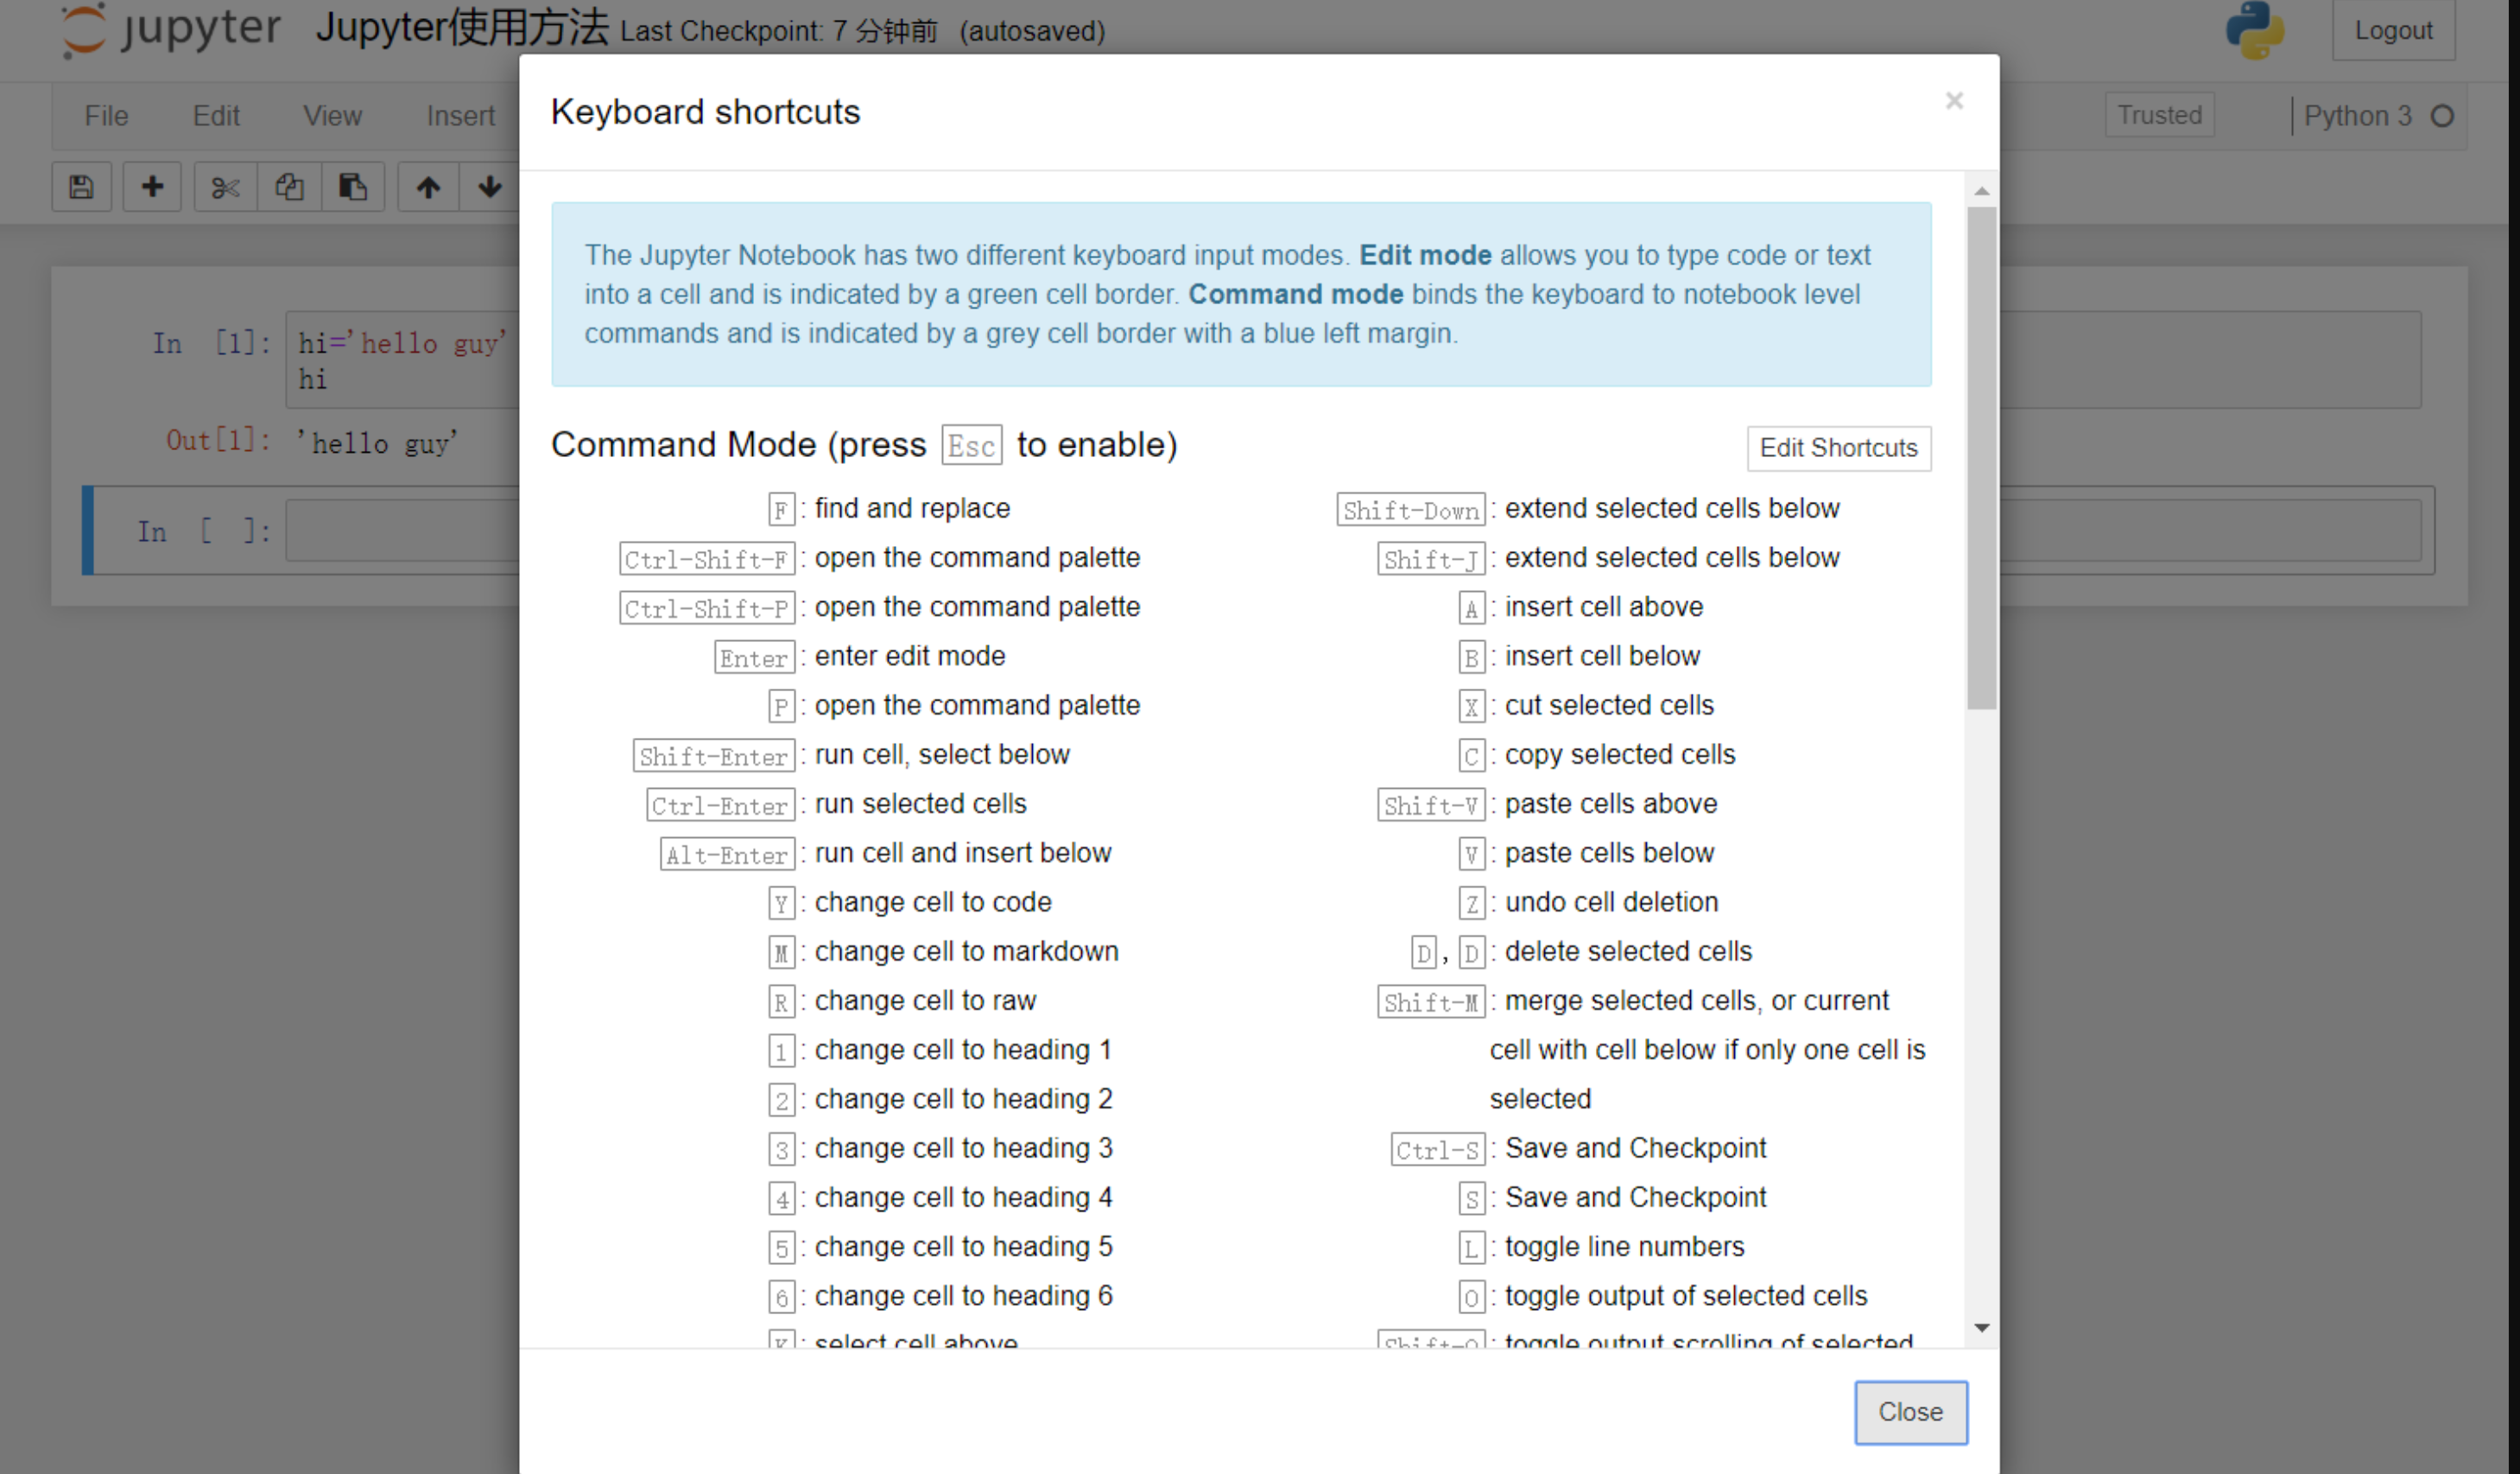Click the notebook title Jupyter使用方法
The image size is (2520, 1474).
(x=462, y=28)
